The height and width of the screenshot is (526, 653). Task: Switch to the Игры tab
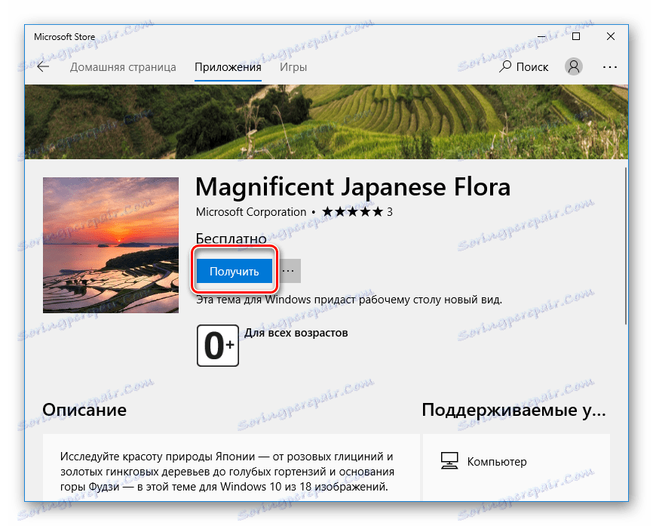tap(293, 66)
